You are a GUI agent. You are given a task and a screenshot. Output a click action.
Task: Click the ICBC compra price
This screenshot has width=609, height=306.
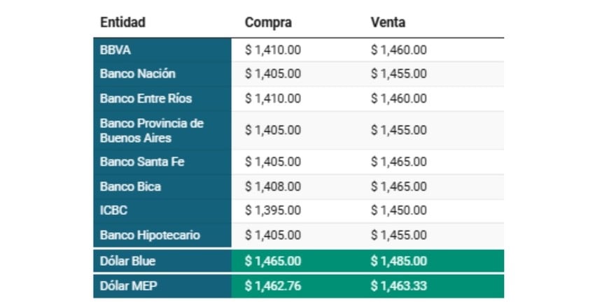pos(273,211)
